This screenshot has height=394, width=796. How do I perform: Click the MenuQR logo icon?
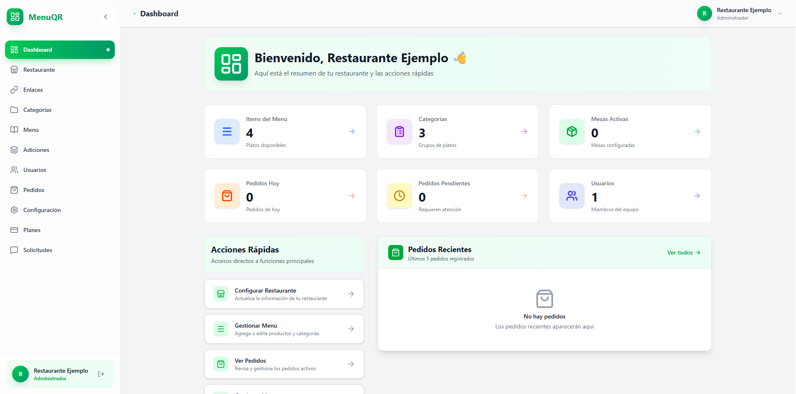15,17
